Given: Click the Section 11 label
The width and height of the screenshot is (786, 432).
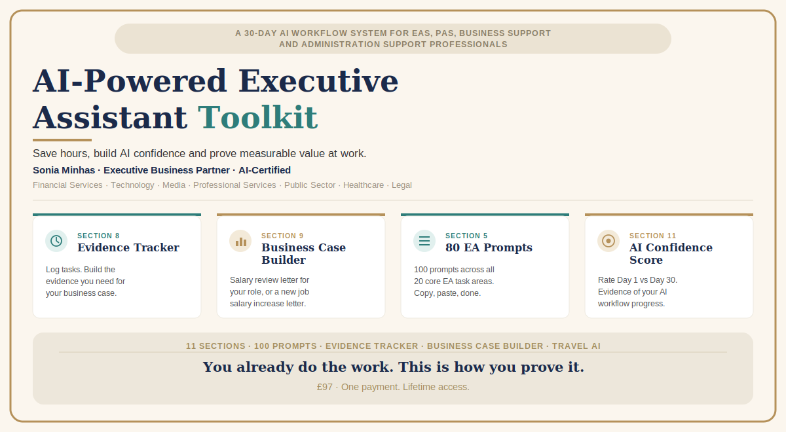Looking at the screenshot, I should [653, 236].
